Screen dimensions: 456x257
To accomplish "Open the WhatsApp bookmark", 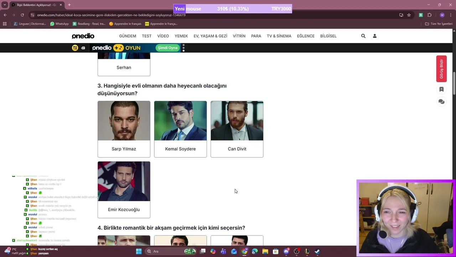I will point(59,24).
